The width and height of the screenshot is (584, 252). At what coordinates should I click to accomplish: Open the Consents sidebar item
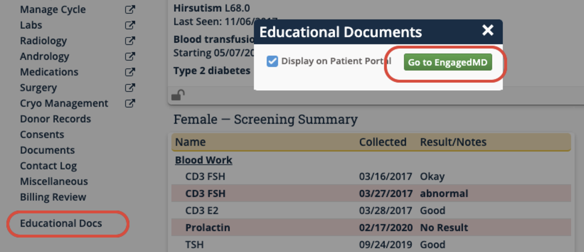coord(42,135)
